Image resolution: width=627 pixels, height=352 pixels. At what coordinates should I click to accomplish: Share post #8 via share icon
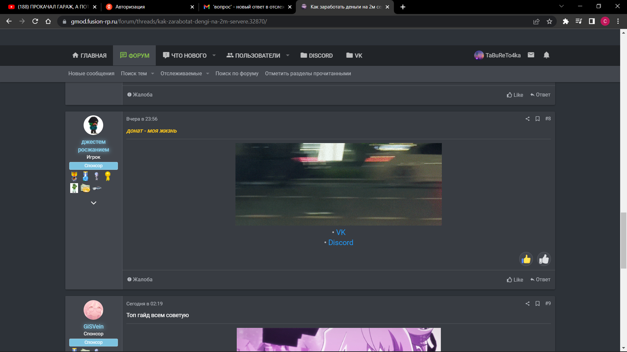[527, 119]
